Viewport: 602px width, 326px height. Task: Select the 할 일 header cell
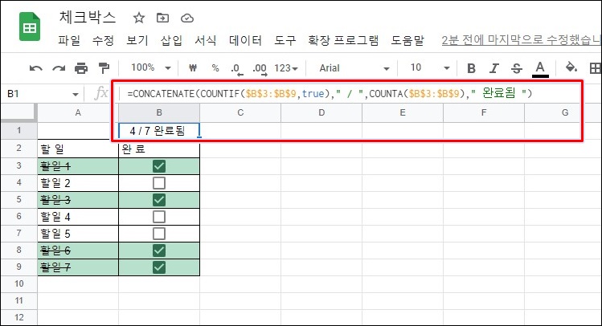(x=78, y=149)
